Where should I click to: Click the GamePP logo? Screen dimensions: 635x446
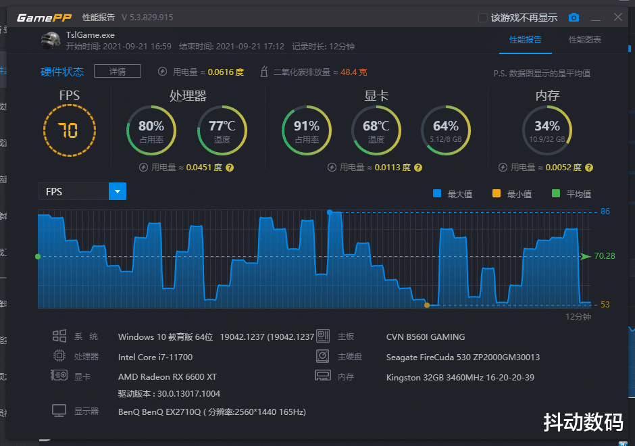pyautogui.click(x=44, y=18)
